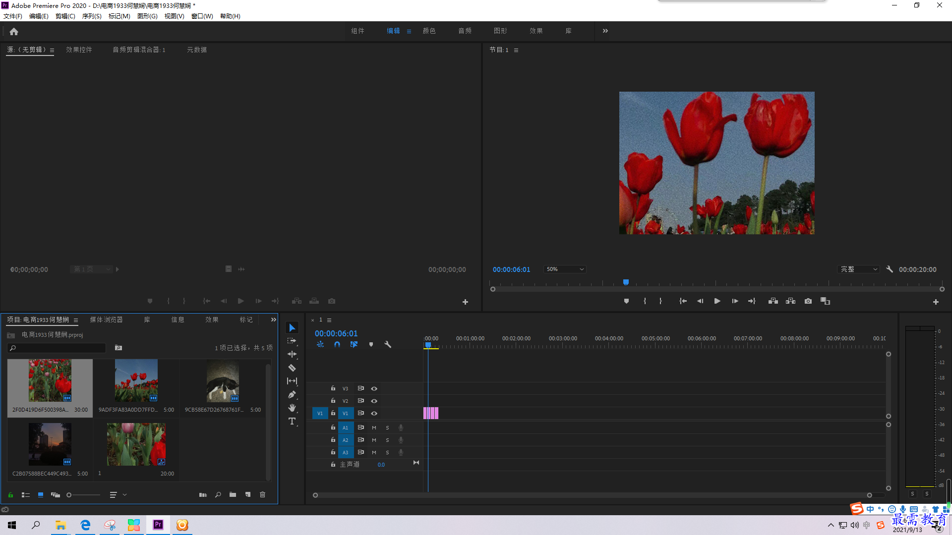Expand project panel tabs overflow
Image resolution: width=952 pixels, height=535 pixels.
click(x=273, y=320)
